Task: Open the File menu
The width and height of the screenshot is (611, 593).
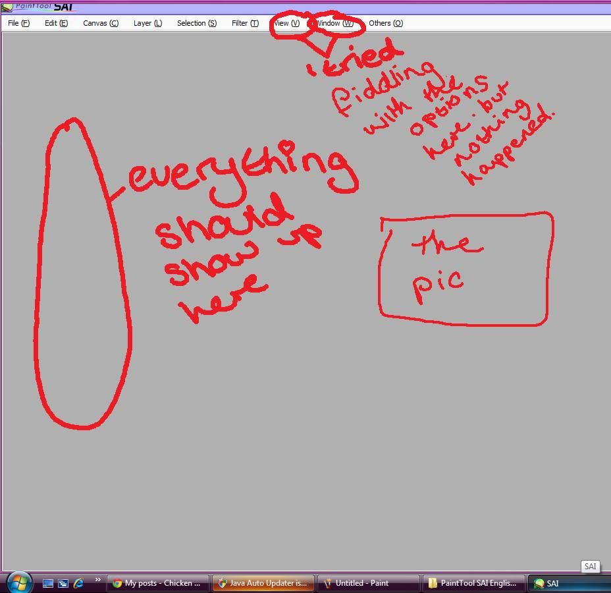Action: point(18,23)
